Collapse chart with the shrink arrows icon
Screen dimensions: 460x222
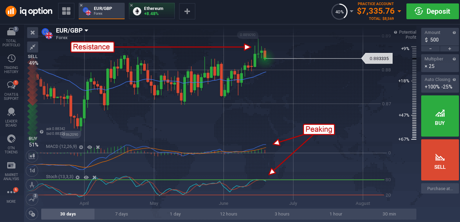point(33,47)
